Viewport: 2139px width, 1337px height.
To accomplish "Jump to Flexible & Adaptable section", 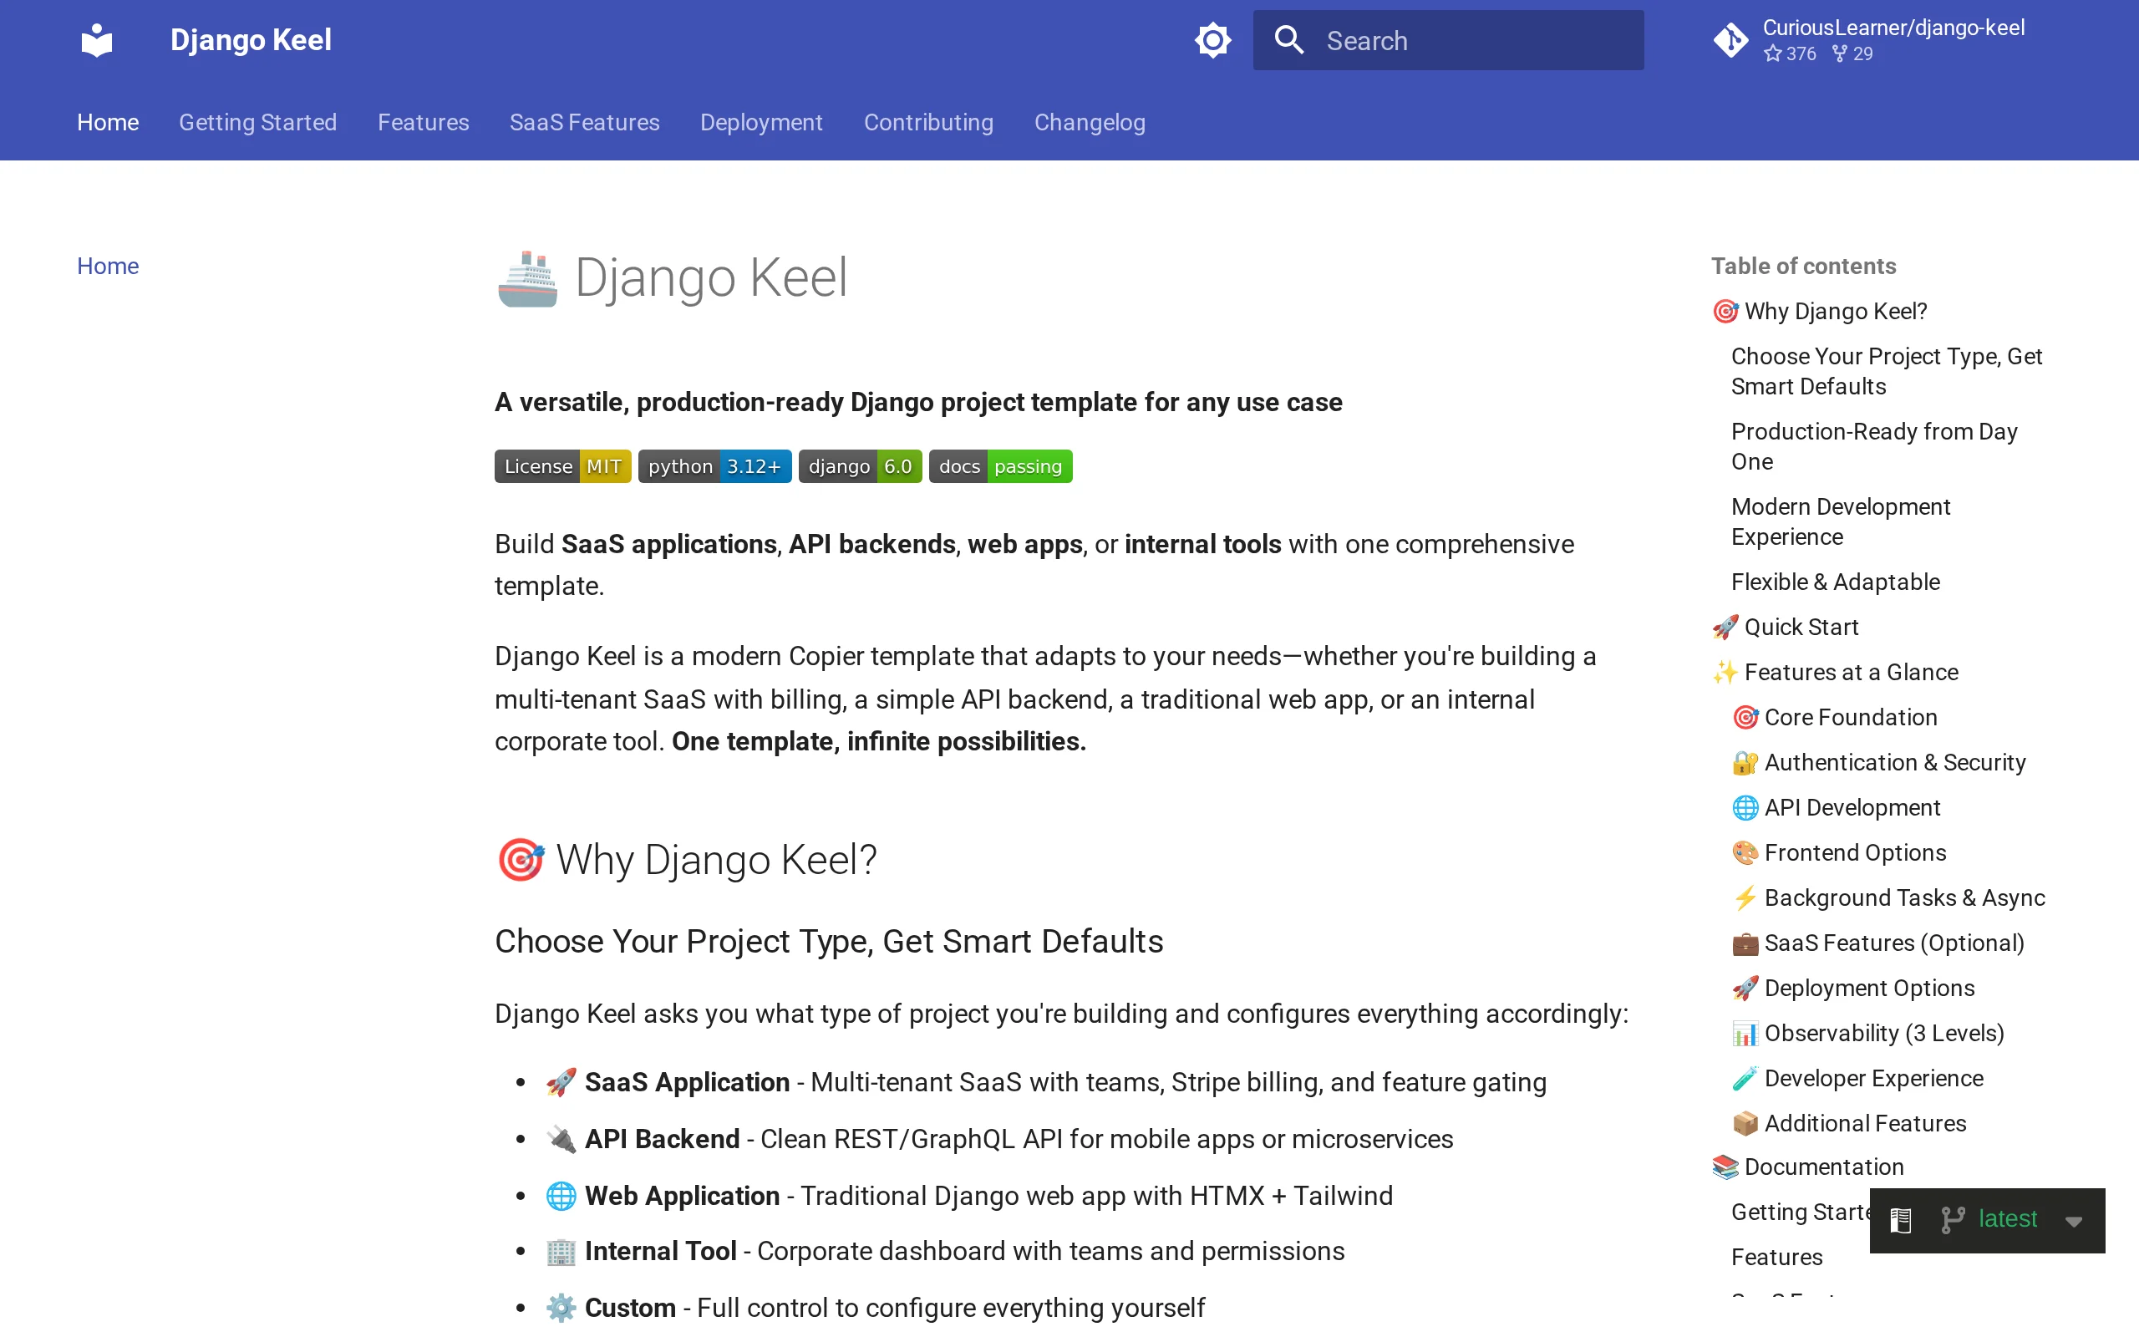I will coord(1835,582).
